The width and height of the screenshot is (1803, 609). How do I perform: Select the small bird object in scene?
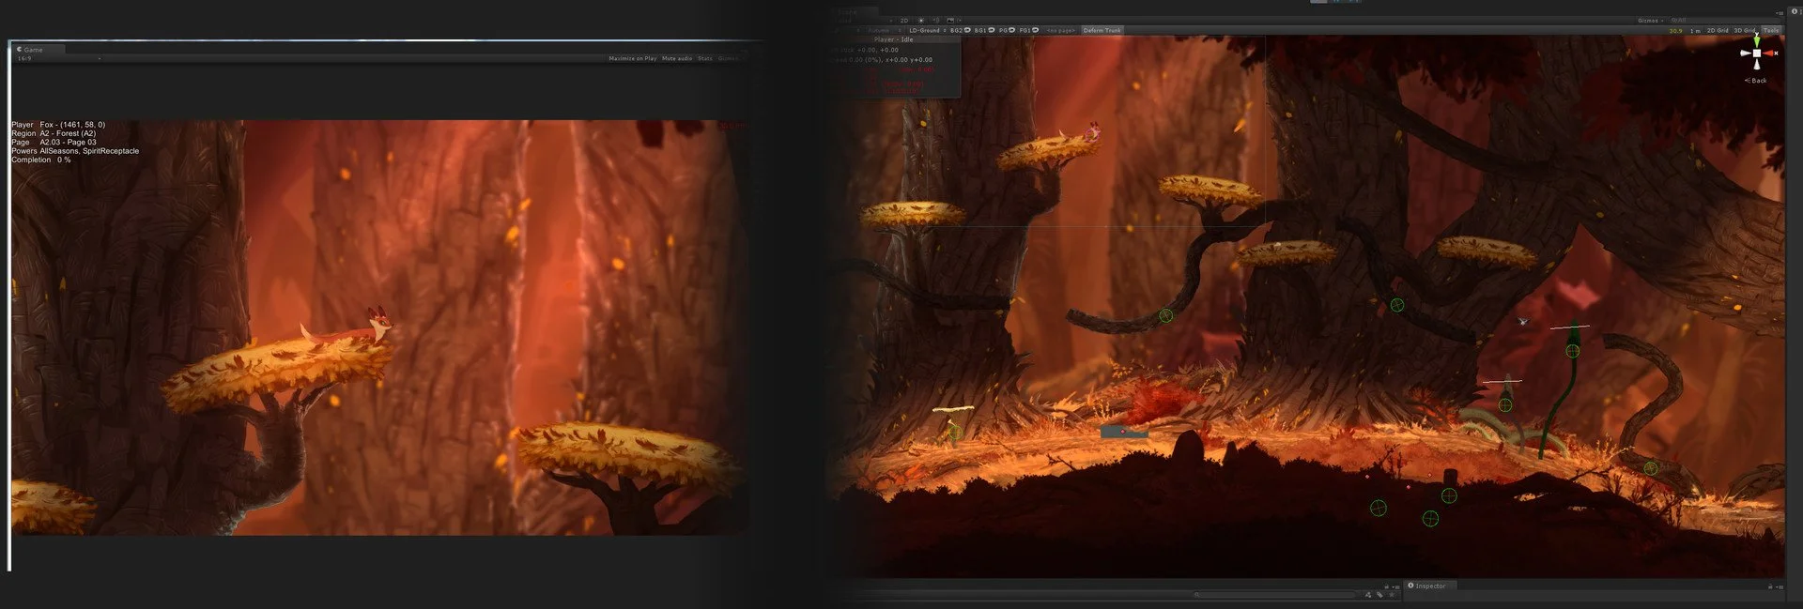[1523, 321]
